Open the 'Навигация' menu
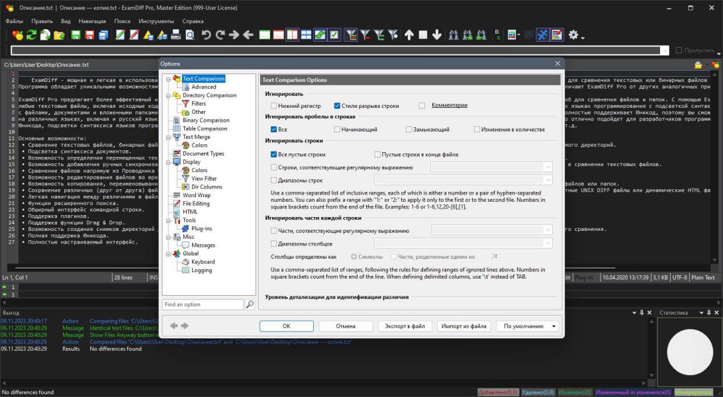Viewport: 723px width, 397px height. coord(92,21)
